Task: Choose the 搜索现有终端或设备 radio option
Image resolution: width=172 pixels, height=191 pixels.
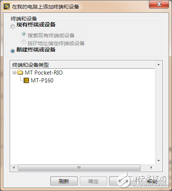Action: click(x=24, y=34)
